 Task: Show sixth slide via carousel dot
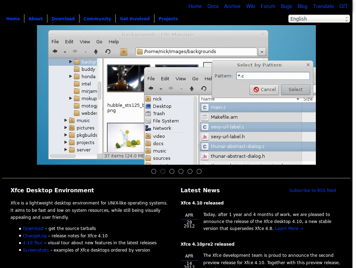(x=199, y=171)
